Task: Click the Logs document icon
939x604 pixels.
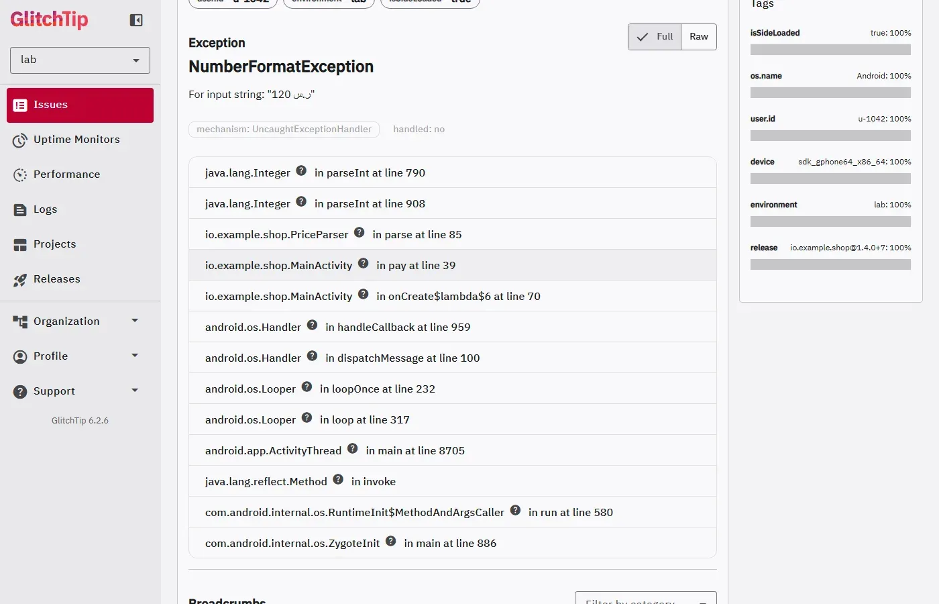Action: (x=20, y=210)
